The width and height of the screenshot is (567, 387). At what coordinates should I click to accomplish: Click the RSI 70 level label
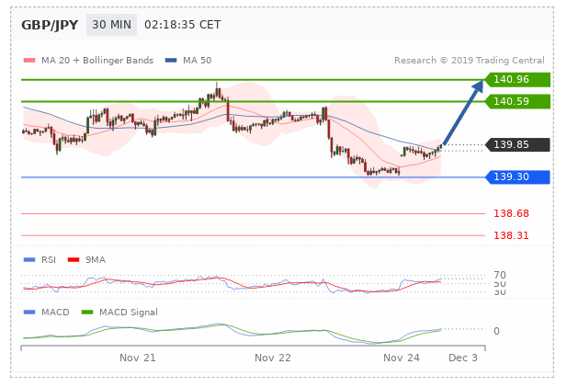tap(500, 275)
